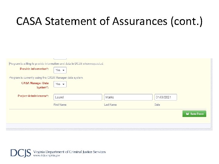Click Virginia Department of Criminal Justice Services text

coord(69,152)
